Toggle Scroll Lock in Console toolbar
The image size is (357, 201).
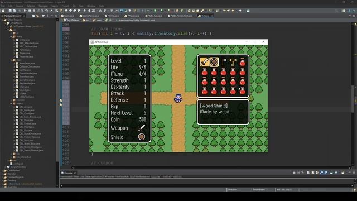(312, 173)
